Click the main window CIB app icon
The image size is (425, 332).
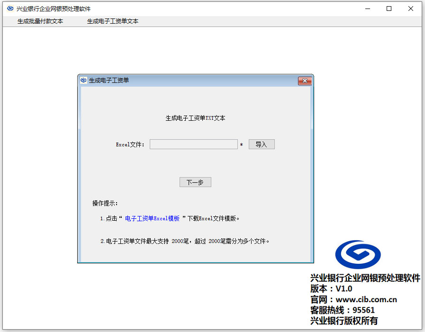pyautogui.click(x=10, y=9)
